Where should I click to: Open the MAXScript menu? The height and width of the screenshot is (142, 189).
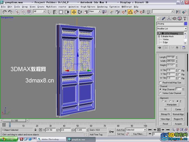[127, 7]
